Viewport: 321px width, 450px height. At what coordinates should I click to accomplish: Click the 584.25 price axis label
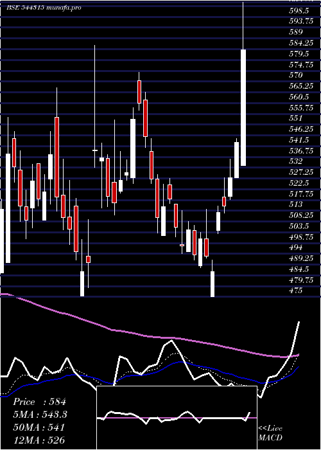pos(301,43)
